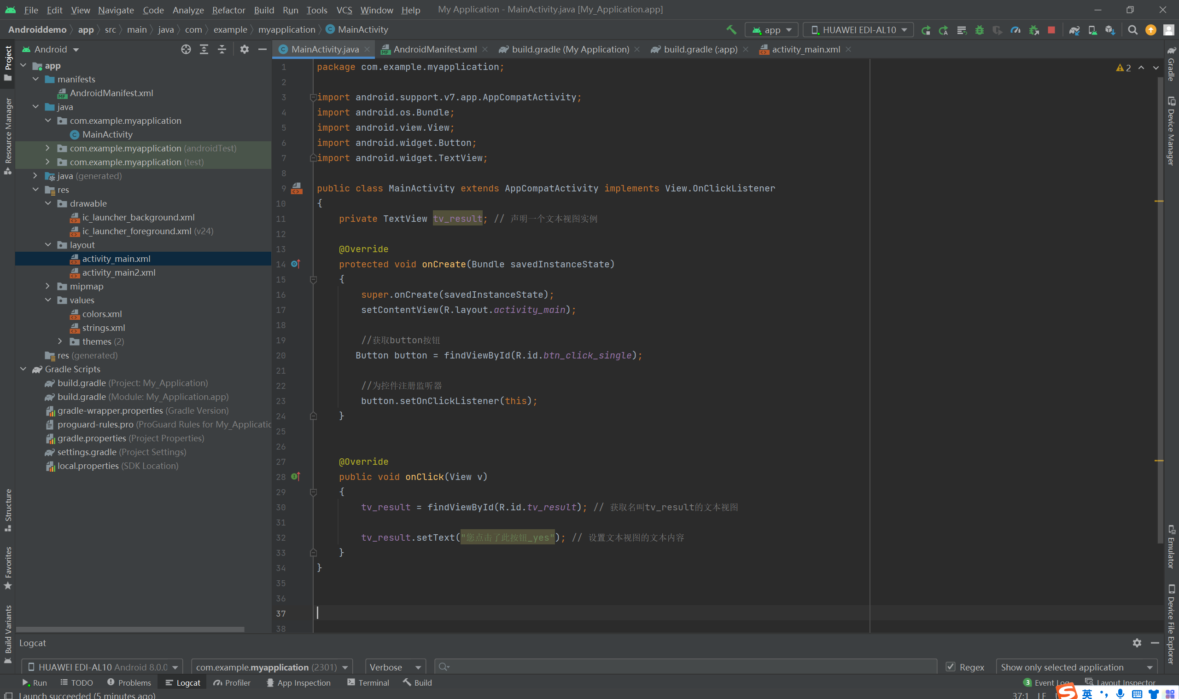Click the Profile app gauge icon
The width and height of the screenshot is (1179, 699).
1016,29
